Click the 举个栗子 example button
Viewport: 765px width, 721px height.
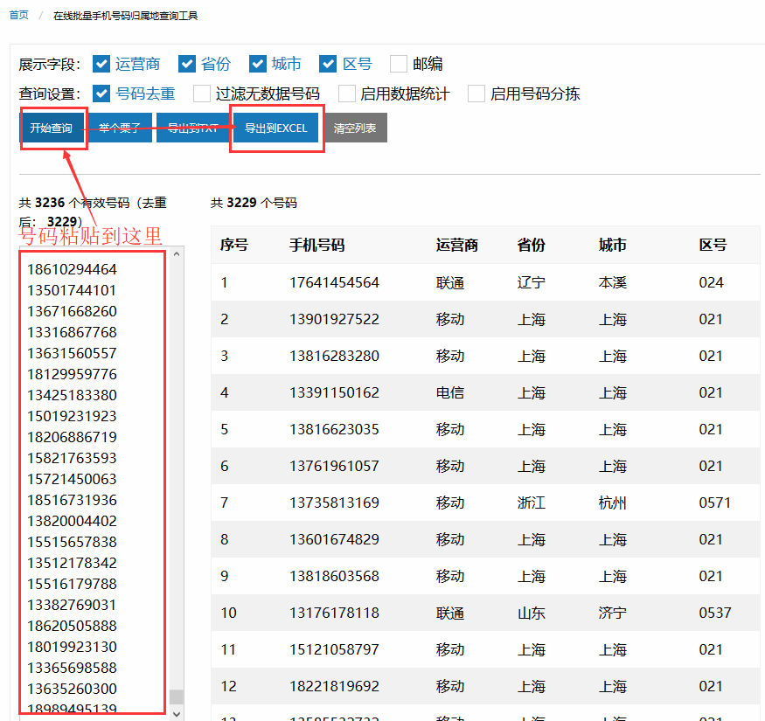pos(120,128)
